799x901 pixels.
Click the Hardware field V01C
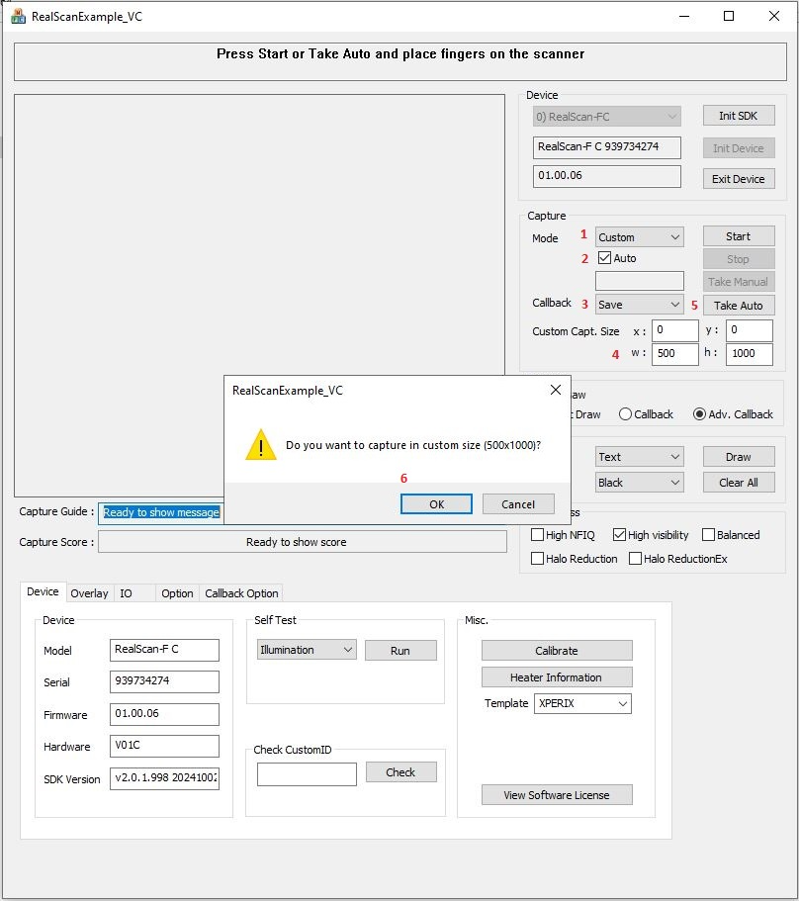point(164,746)
